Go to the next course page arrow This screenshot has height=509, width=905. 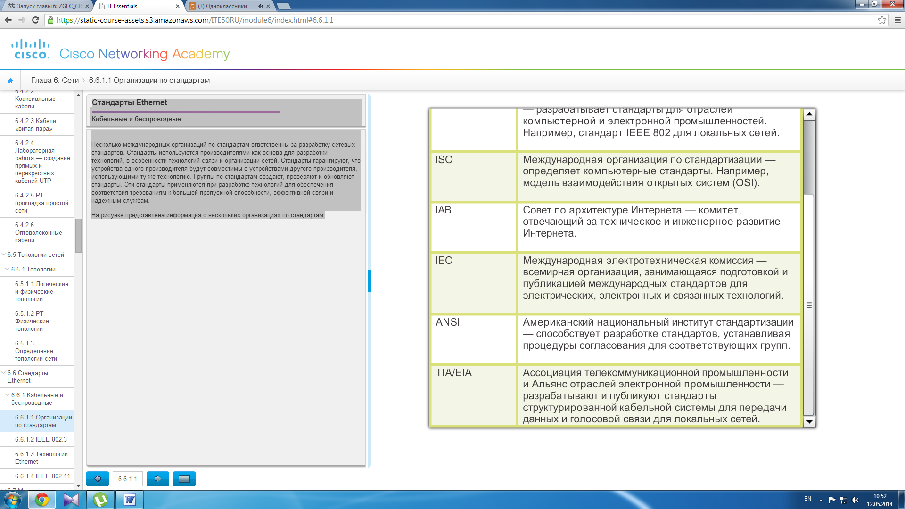click(x=158, y=479)
